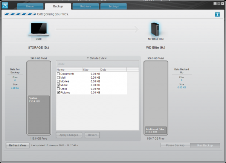This screenshot has width=226, height=163.
Task: Click the Refresh View button
Action: pos(18,145)
